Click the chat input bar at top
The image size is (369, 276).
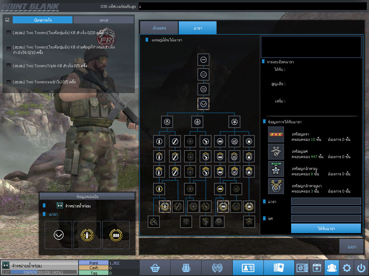click(x=253, y=6)
